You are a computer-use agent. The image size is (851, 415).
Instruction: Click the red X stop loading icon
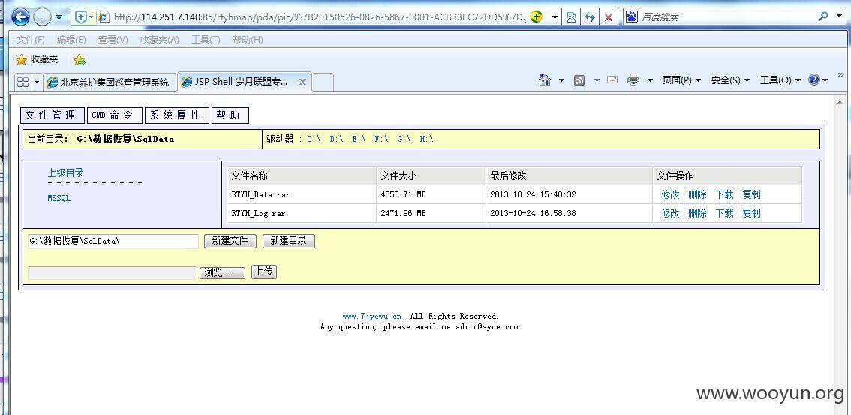tap(609, 17)
